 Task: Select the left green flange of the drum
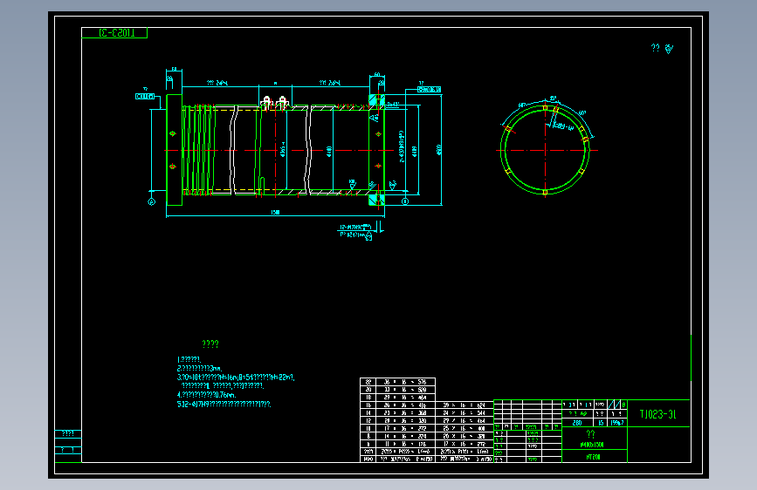tap(174, 150)
